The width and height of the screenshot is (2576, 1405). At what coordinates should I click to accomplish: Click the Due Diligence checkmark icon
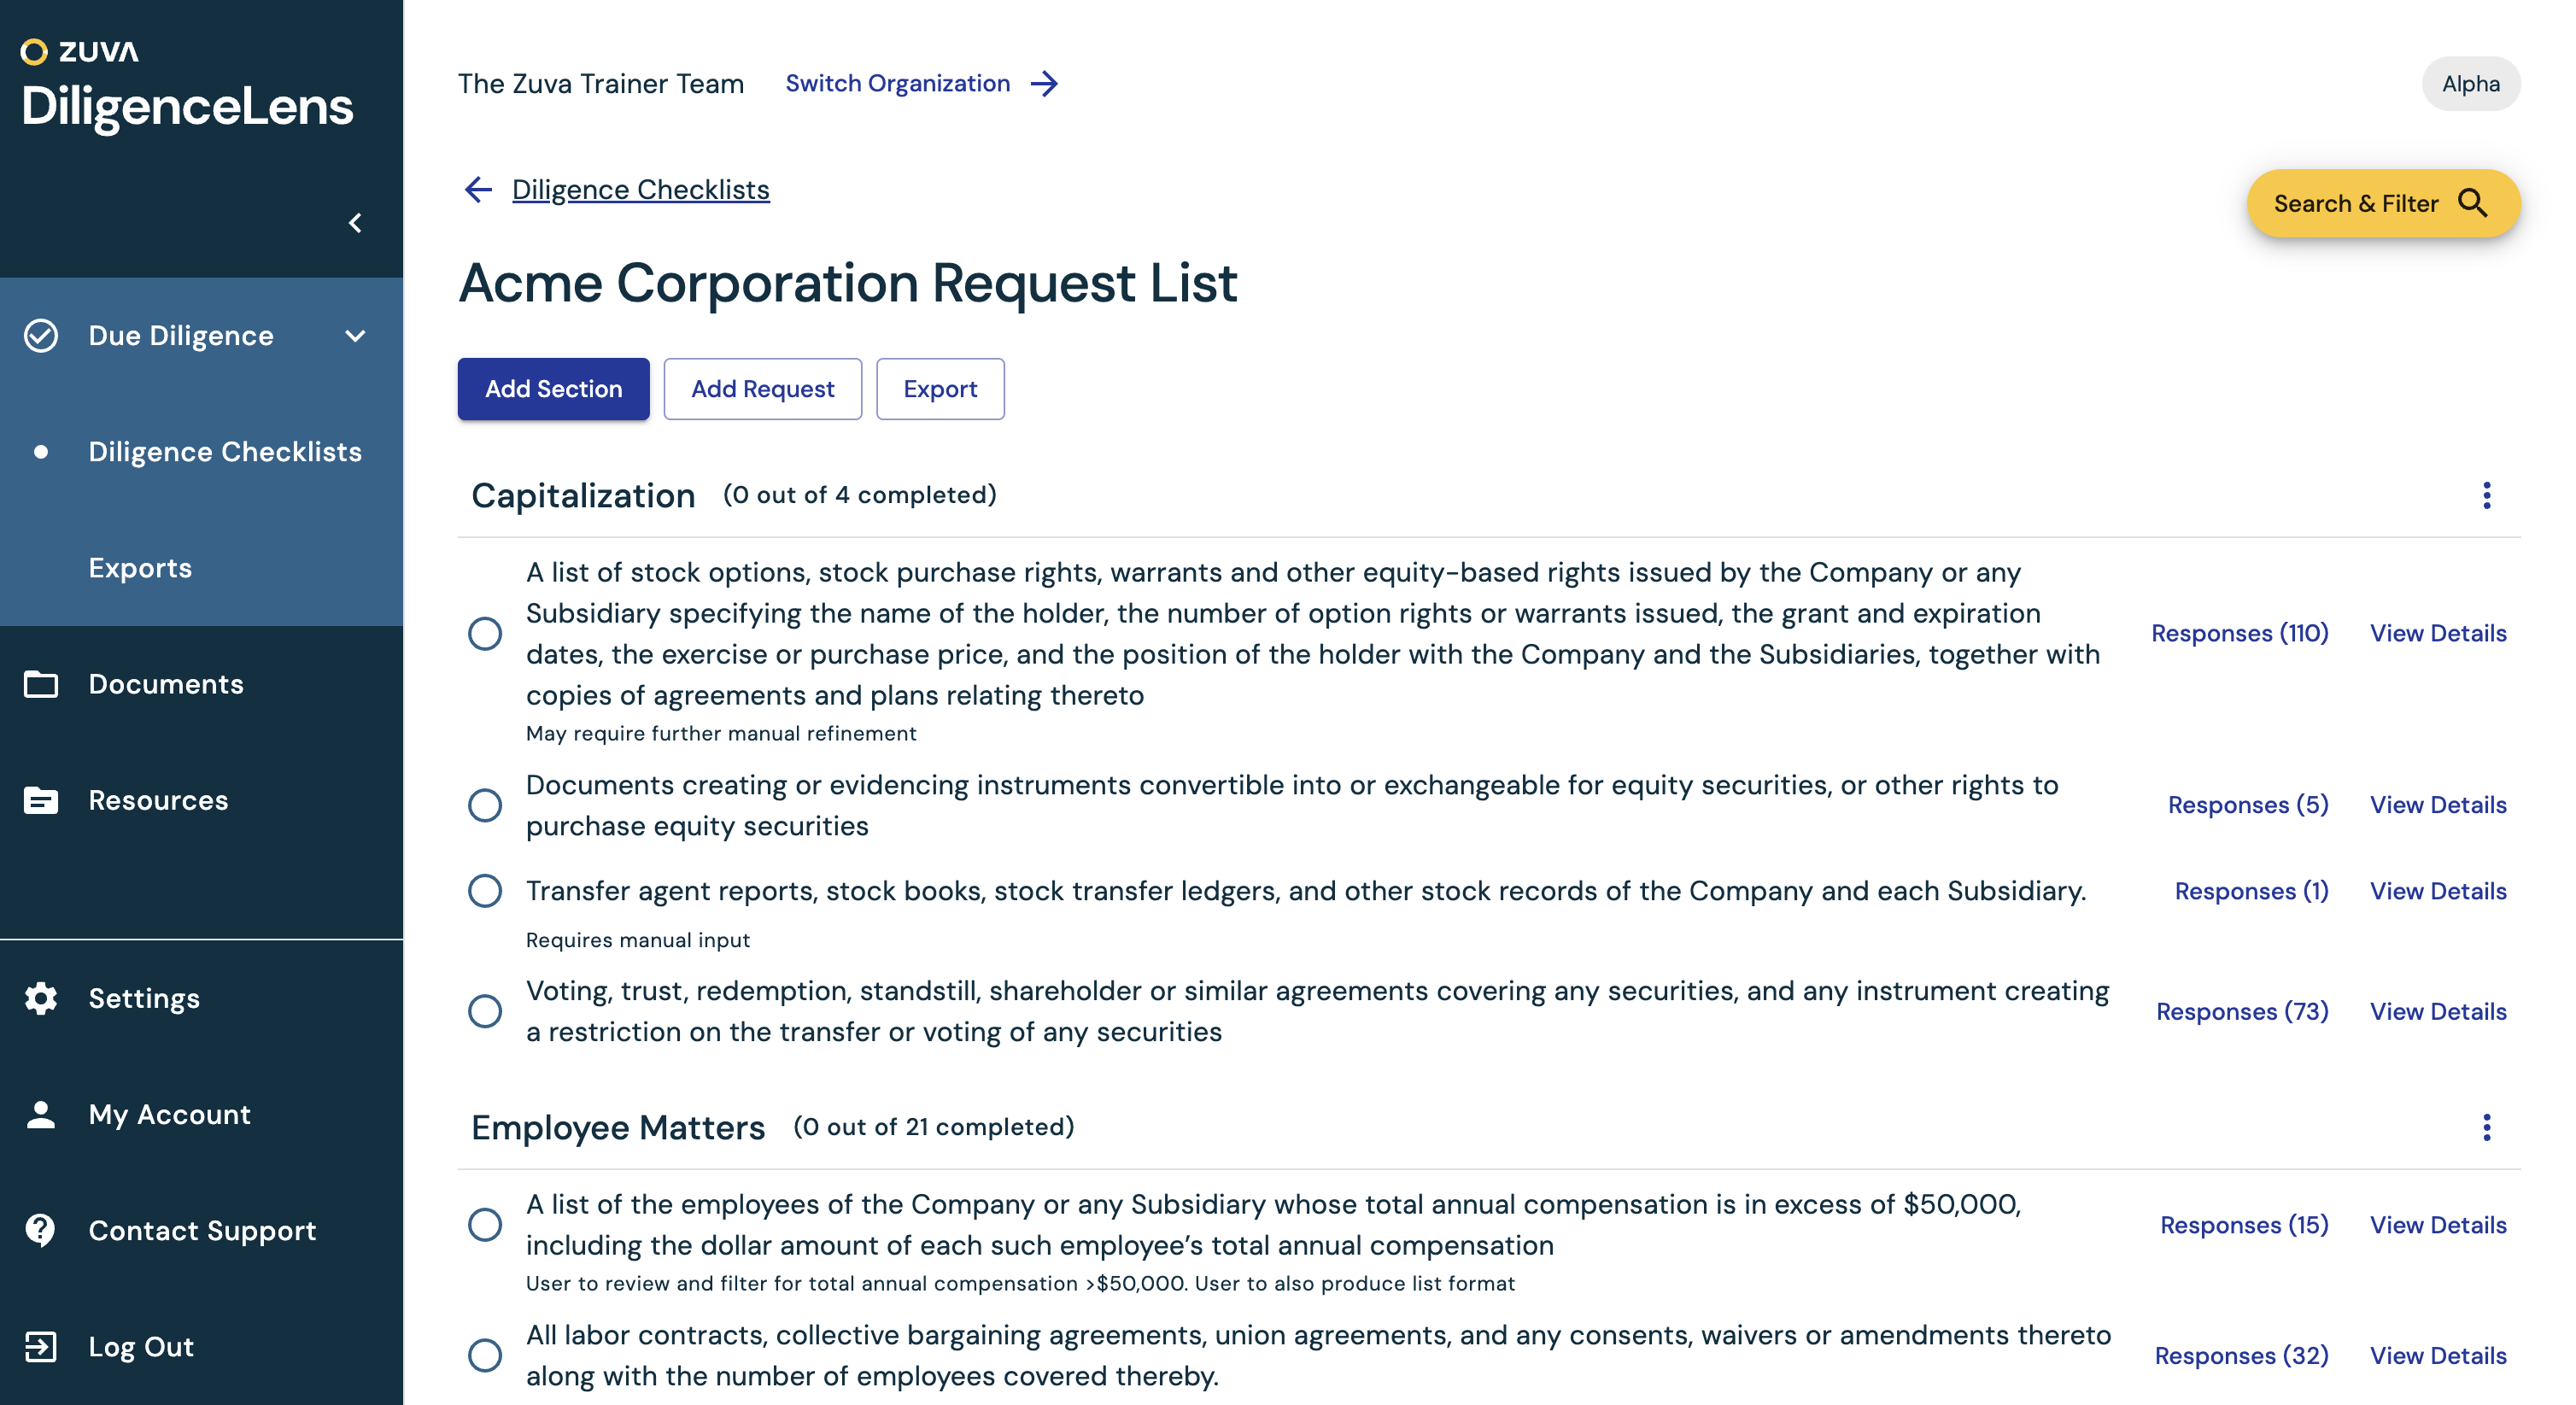pyautogui.click(x=41, y=336)
